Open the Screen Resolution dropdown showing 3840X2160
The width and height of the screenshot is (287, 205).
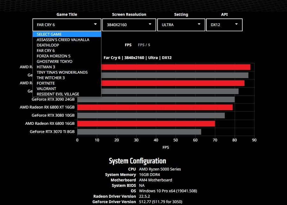[129, 25]
